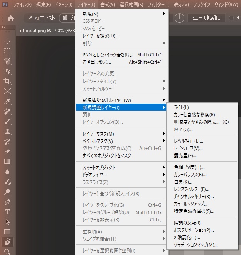
Task: Open スマートオブジェクト submenu
Action: pos(121,167)
